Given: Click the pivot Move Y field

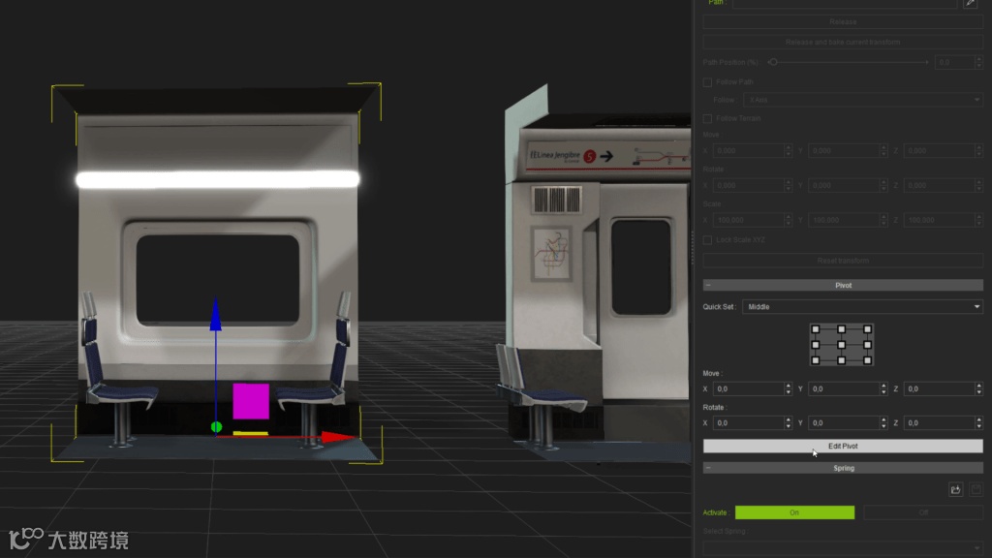Looking at the screenshot, I should pyautogui.click(x=844, y=389).
